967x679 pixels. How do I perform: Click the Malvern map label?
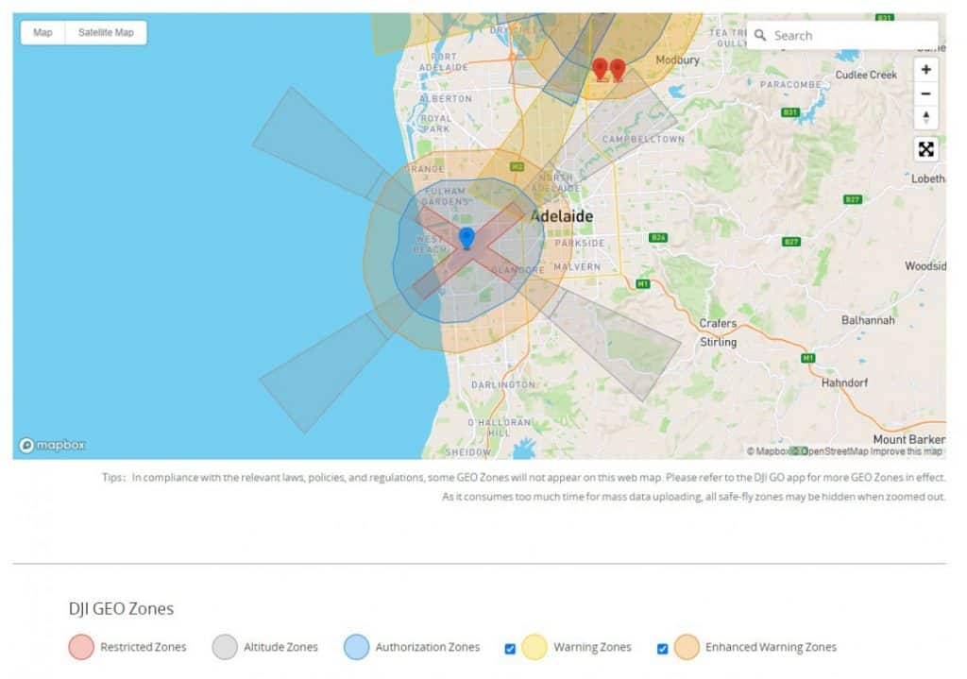coord(577,267)
